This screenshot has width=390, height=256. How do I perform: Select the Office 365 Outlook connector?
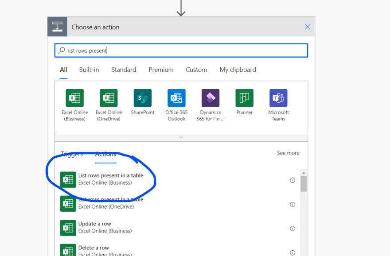point(176,98)
